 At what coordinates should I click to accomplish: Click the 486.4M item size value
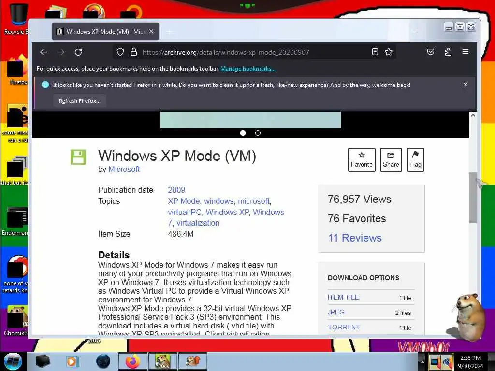click(x=181, y=234)
